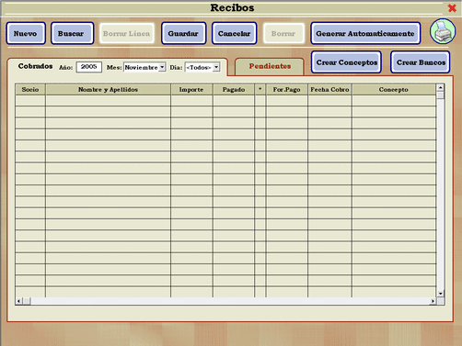Click the vertical scrollbar thumb
Viewport: 462px width, 346px height.
tap(441, 95)
